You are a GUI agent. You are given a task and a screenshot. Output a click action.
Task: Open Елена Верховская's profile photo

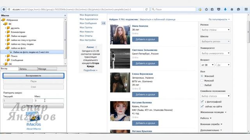[120, 82]
